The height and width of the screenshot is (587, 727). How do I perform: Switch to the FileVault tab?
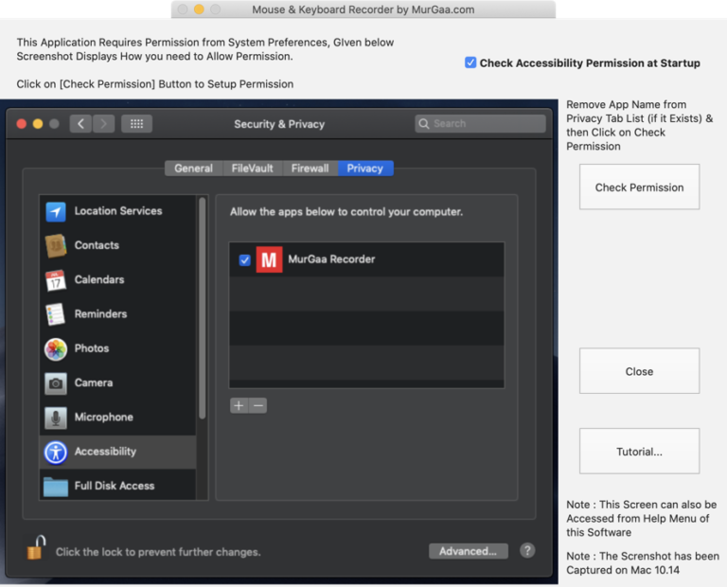point(252,169)
